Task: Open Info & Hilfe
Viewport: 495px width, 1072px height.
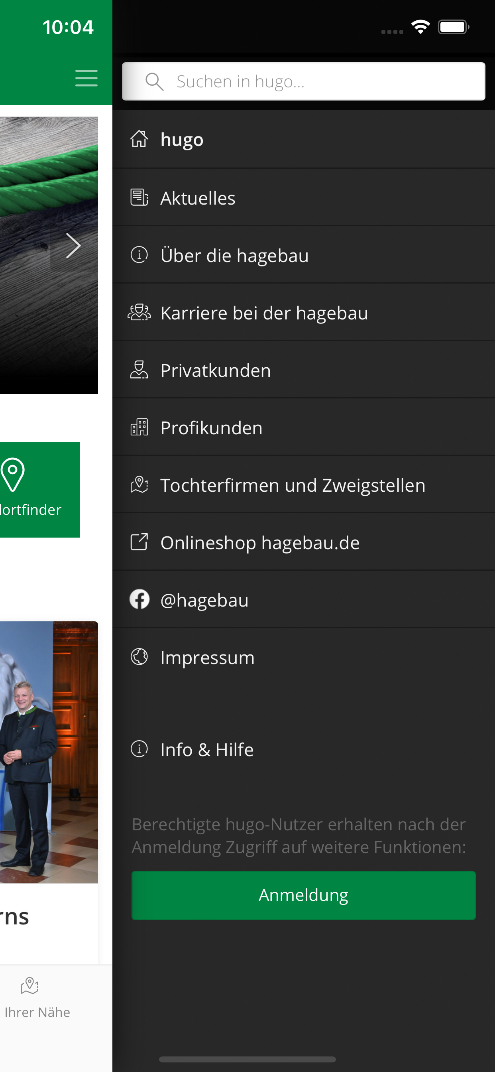Action: (x=303, y=749)
